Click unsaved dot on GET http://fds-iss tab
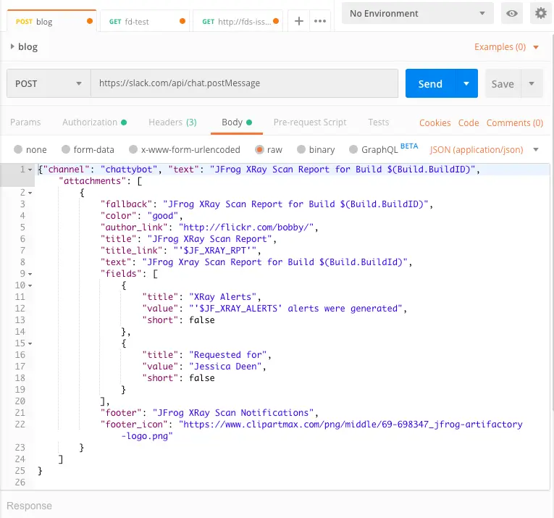The width and height of the screenshot is (554, 518). coord(276,21)
